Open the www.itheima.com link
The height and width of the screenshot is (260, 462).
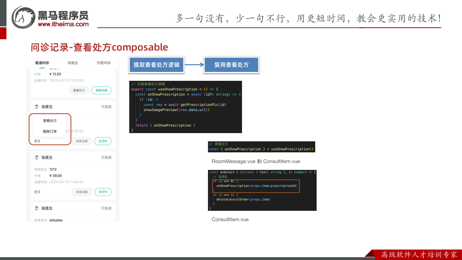63,24
